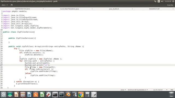Click 'public class ZipFilesService{' declaration
Screen dimensions: 175x98
(x=19, y=32)
